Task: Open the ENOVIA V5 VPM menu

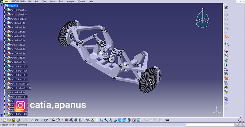Action: click(19, 2)
